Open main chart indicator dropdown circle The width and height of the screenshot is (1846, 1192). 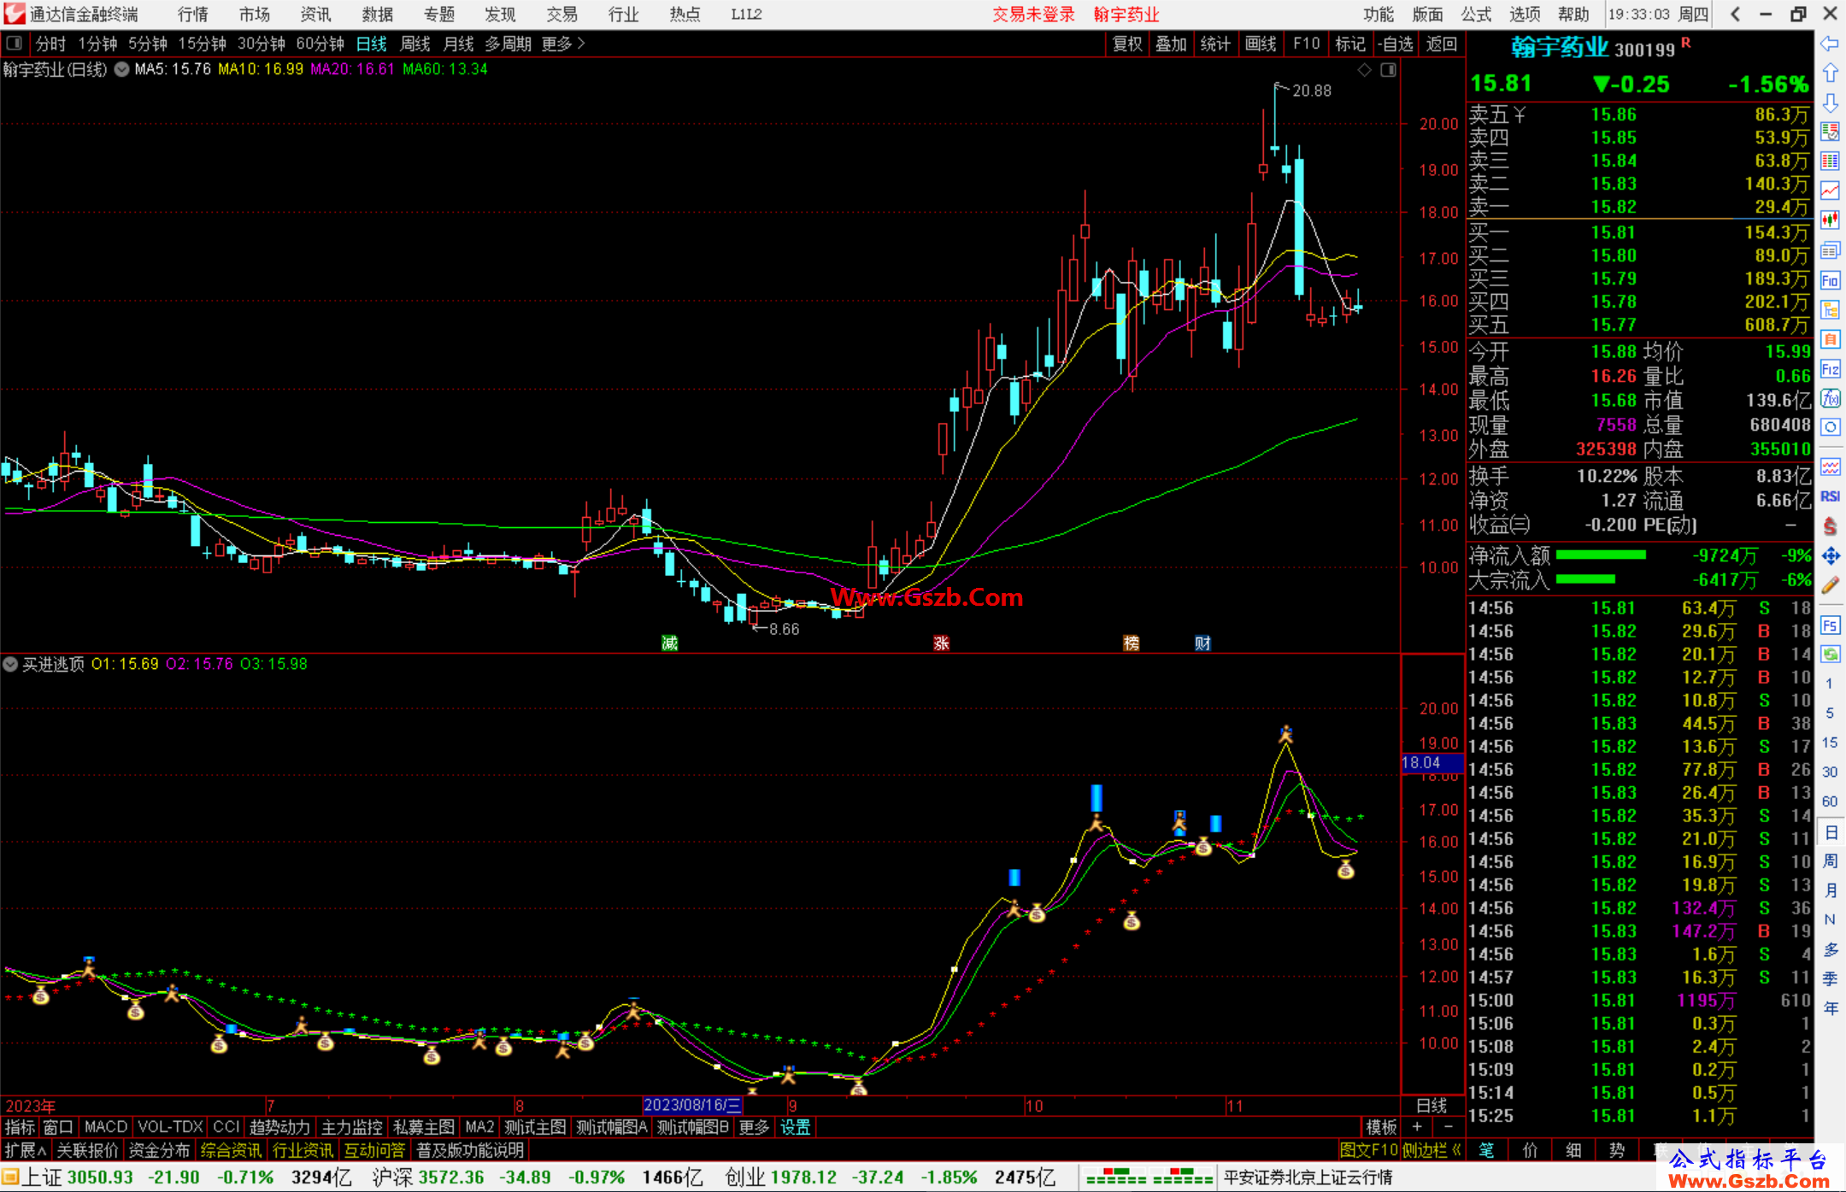[x=121, y=69]
